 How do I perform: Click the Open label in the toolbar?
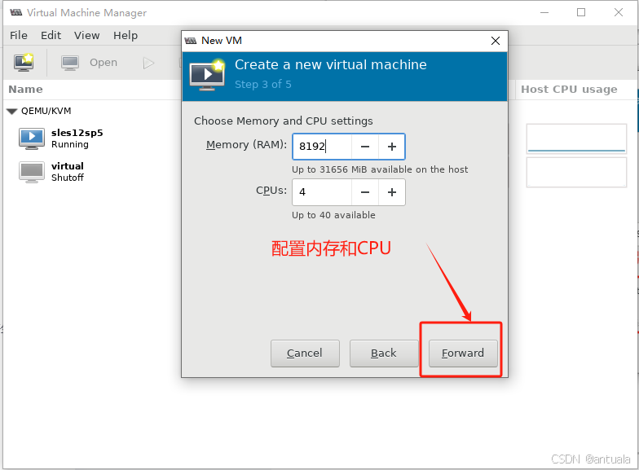[x=104, y=62]
